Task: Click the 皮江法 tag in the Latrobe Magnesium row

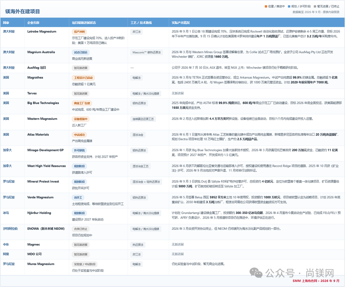Action: tap(136, 32)
